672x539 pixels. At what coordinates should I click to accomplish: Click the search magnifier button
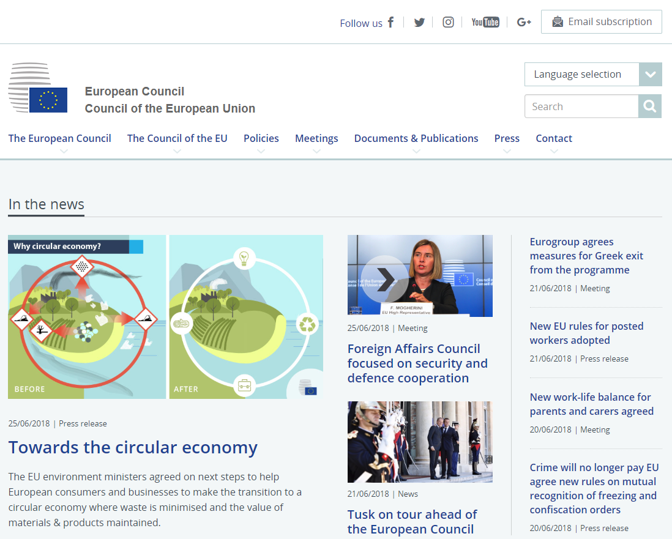point(650,106)
